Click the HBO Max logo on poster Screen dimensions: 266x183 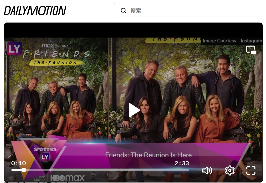click(x=67, y=178)
